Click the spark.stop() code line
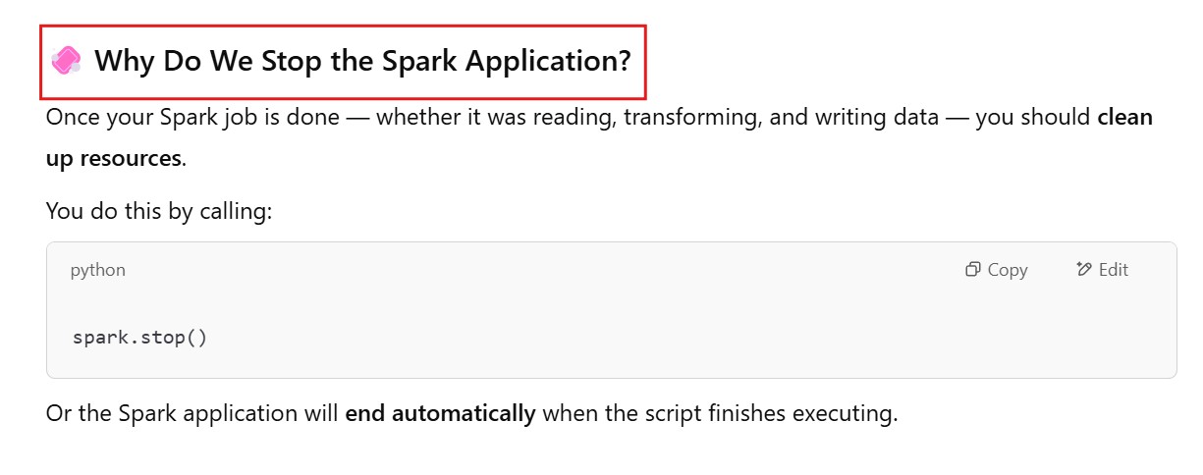This screenshot has height=475, width=1203. [139, 338]
